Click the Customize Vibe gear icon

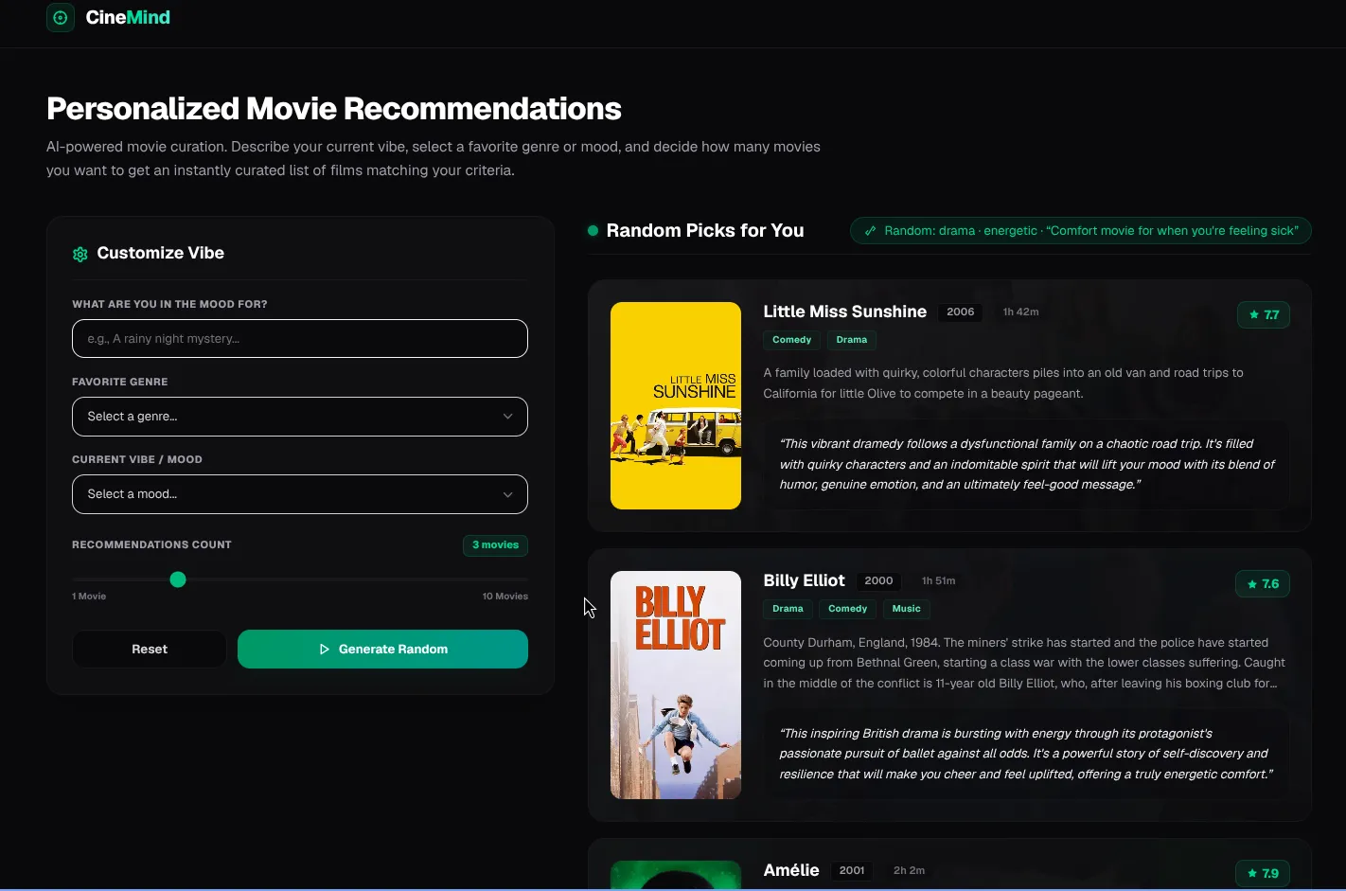coord(80,254)
